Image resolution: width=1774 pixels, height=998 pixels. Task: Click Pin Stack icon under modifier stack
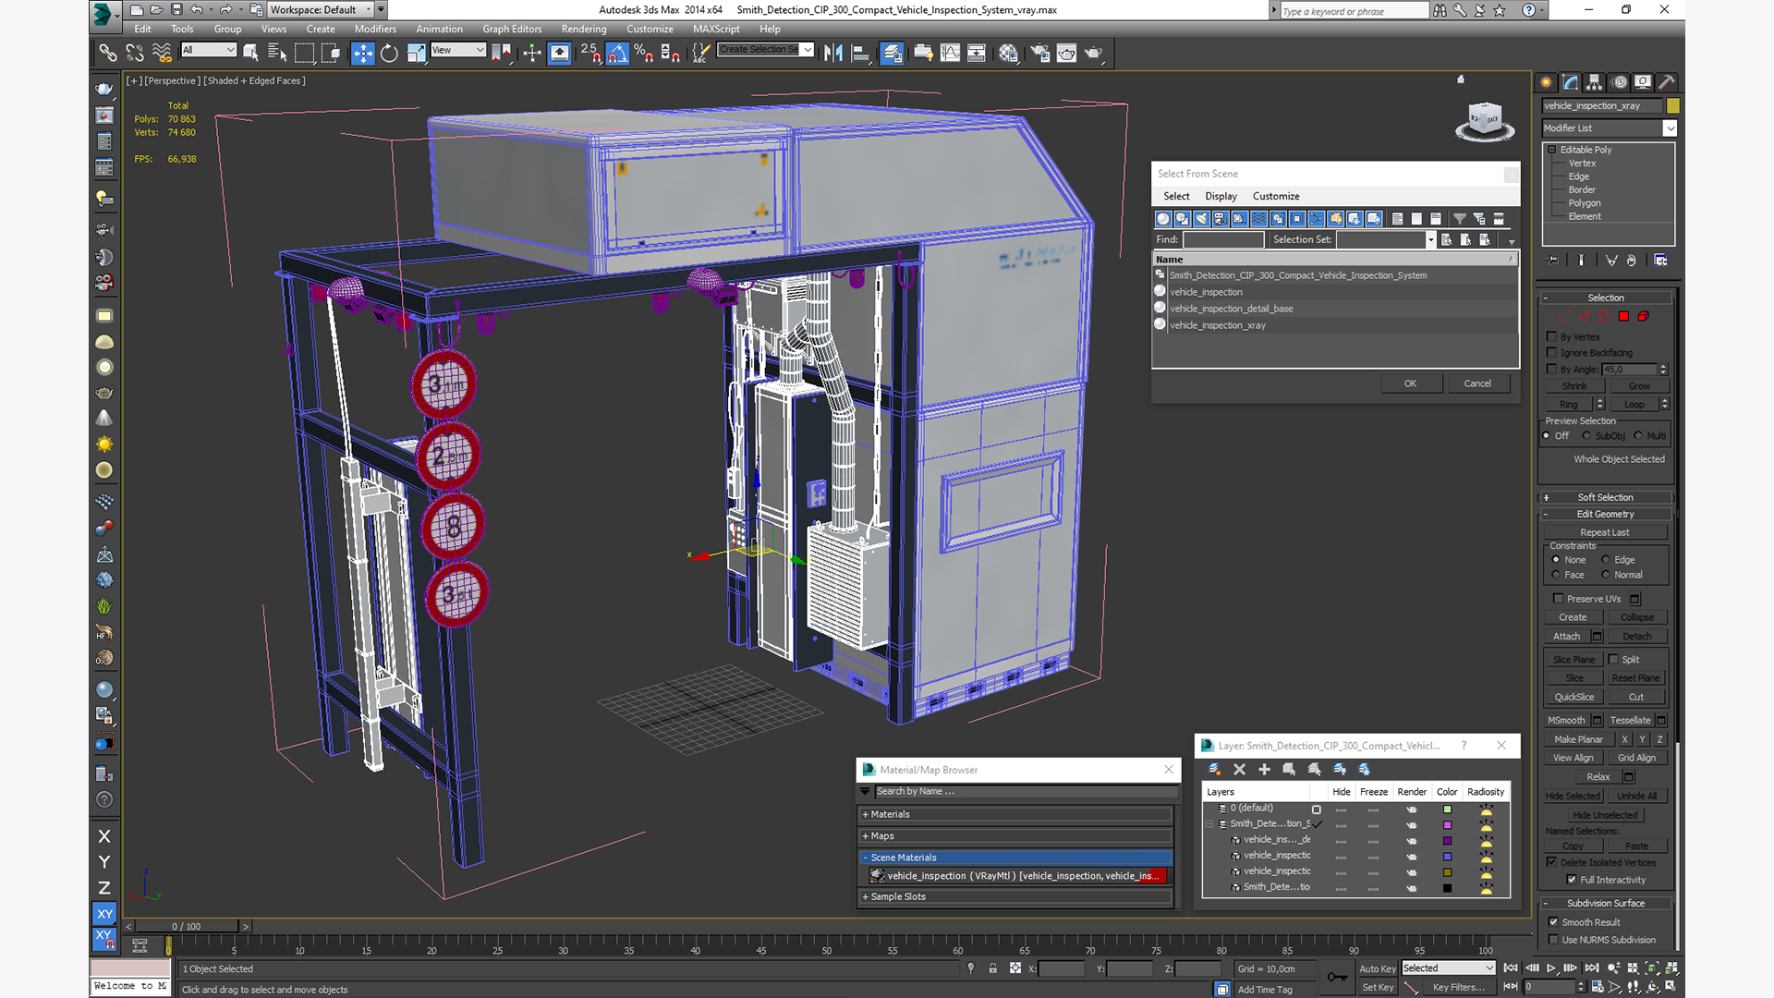(1552, 261)
